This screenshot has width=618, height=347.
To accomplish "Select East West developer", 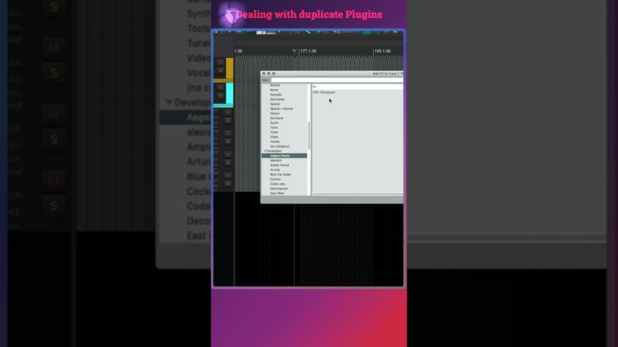I will [x=277, y=193].
